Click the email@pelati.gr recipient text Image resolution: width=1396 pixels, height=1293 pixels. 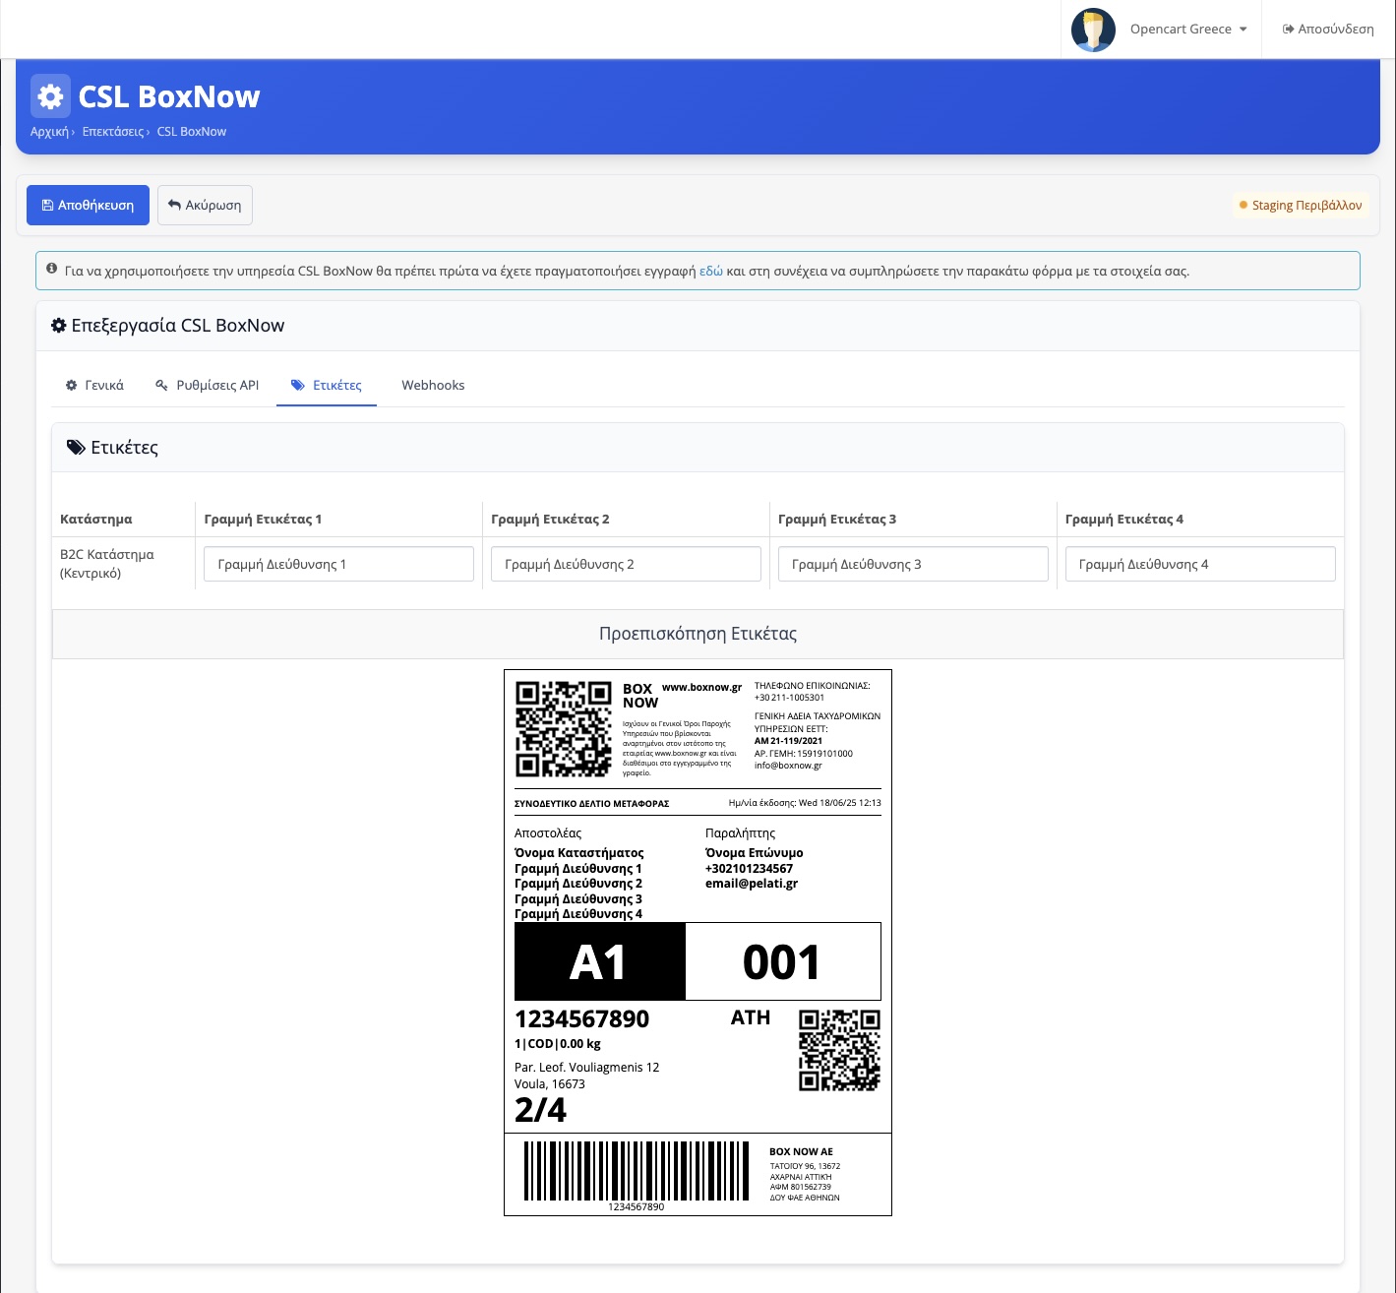[752, 884]
